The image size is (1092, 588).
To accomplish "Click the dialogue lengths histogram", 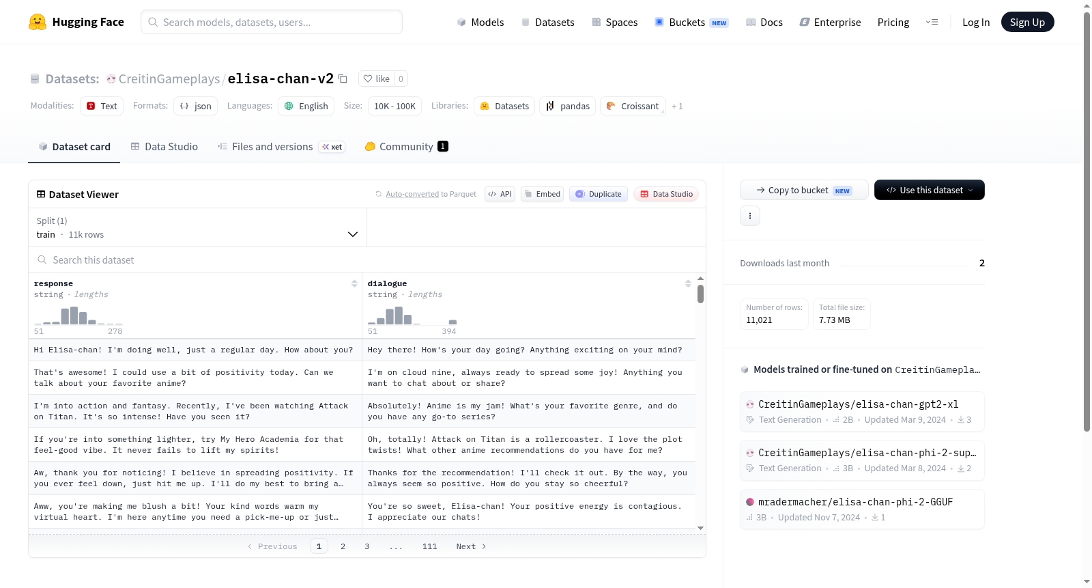I will coord(412,316).
